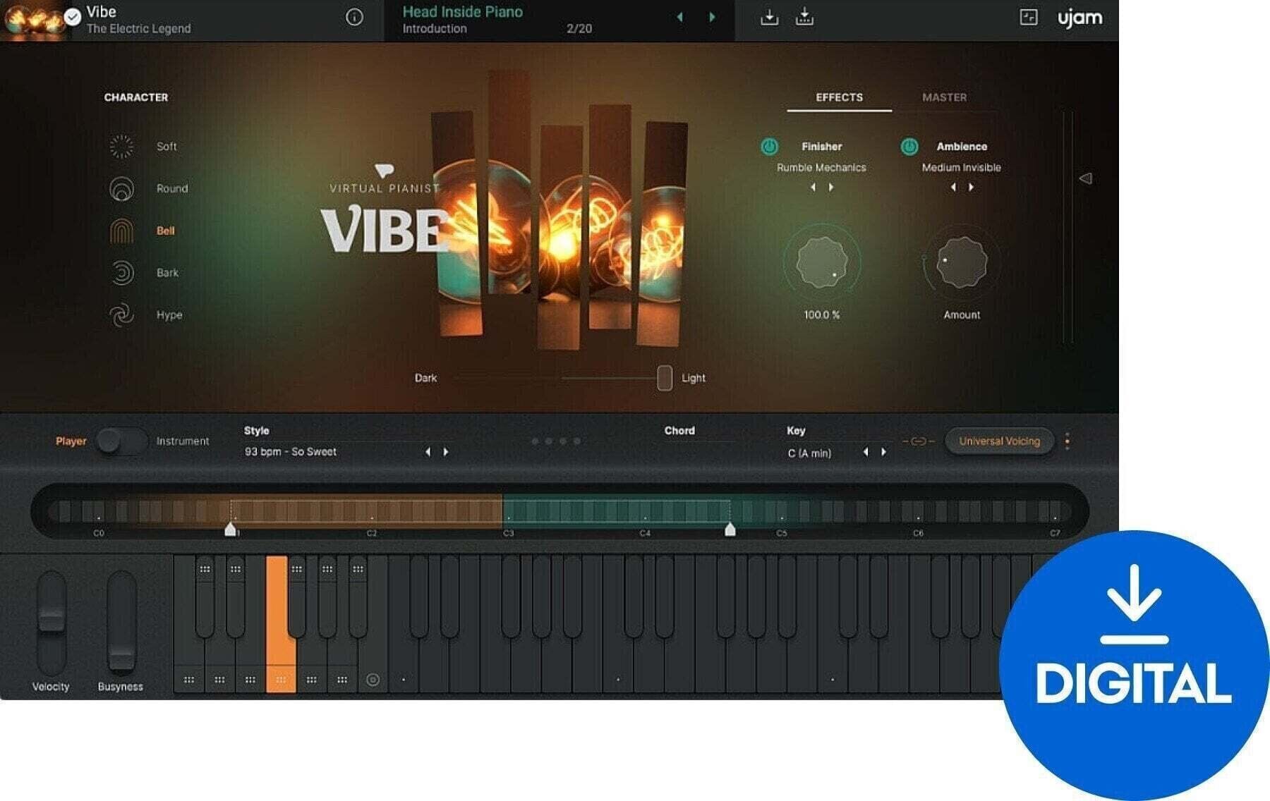Open the plugin info icon

(x=354, y=17)
